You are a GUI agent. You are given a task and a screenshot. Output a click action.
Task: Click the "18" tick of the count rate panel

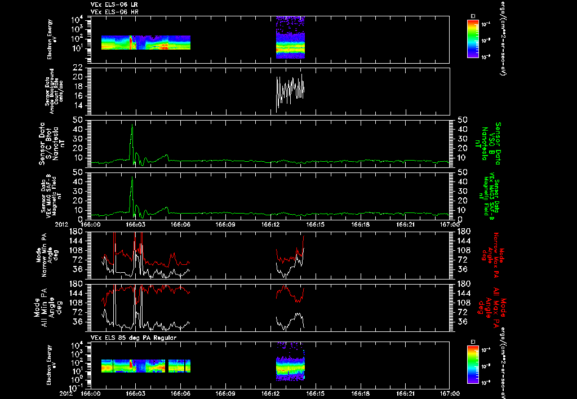[x=78, y=86]
